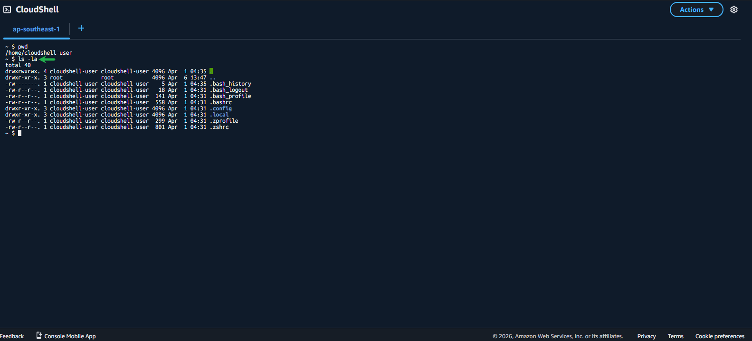Click the 'total 40' output line

tap(18, 65)
